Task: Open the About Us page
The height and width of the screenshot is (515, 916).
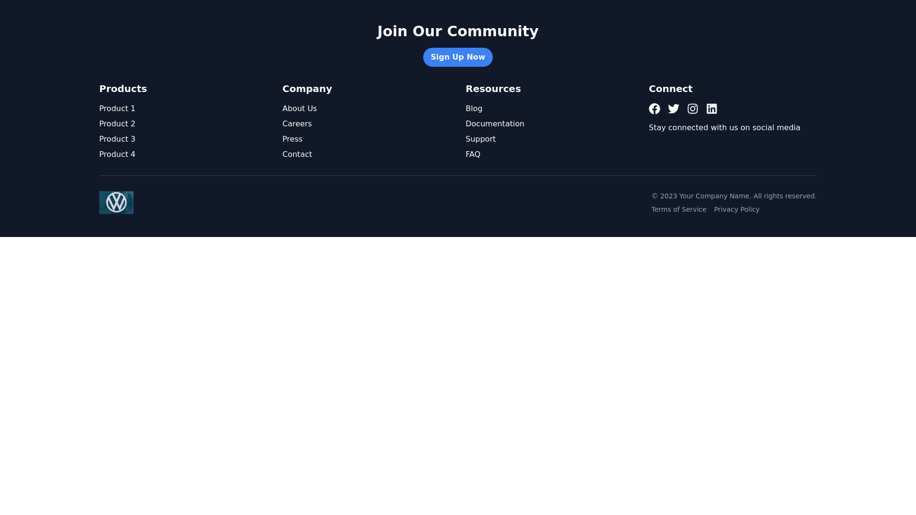Action: click(300, 108)
